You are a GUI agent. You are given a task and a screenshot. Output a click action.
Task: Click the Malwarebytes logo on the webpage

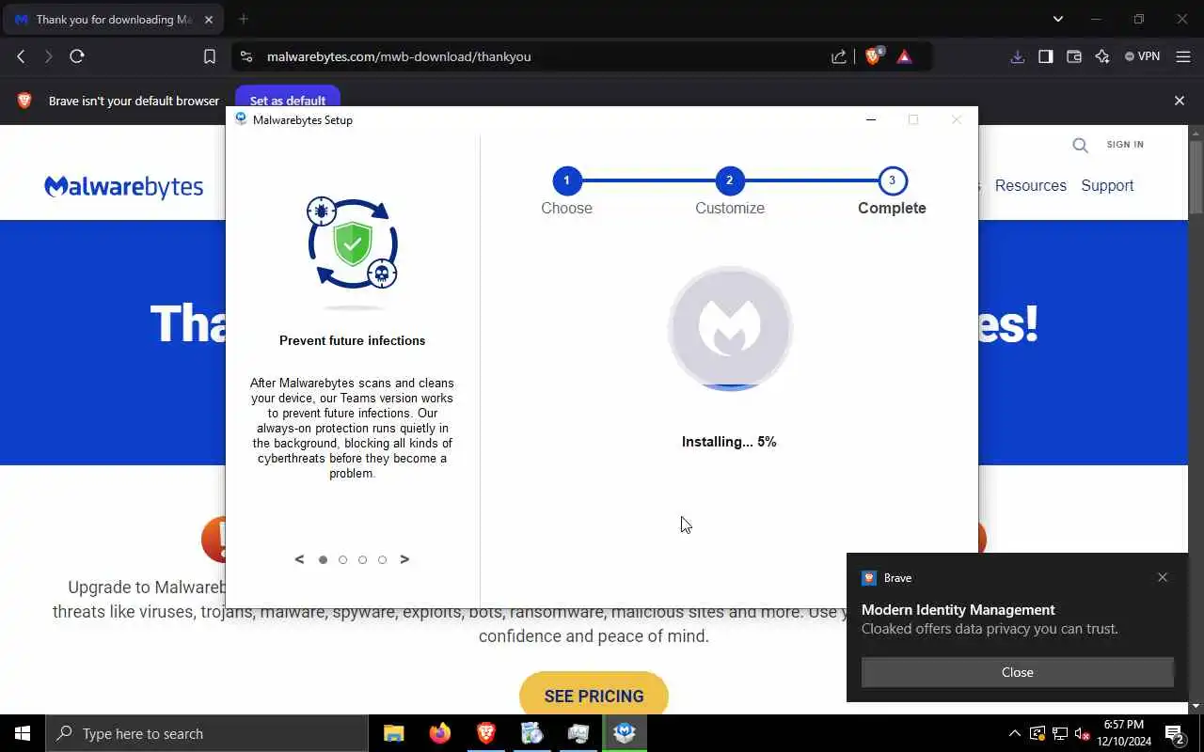click(123, 186)
